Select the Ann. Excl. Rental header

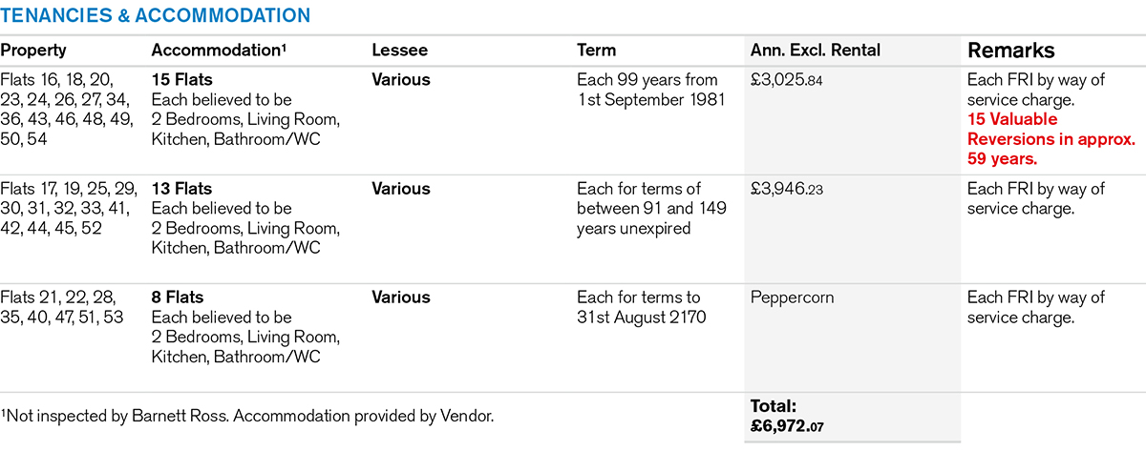tap(816, 51)
